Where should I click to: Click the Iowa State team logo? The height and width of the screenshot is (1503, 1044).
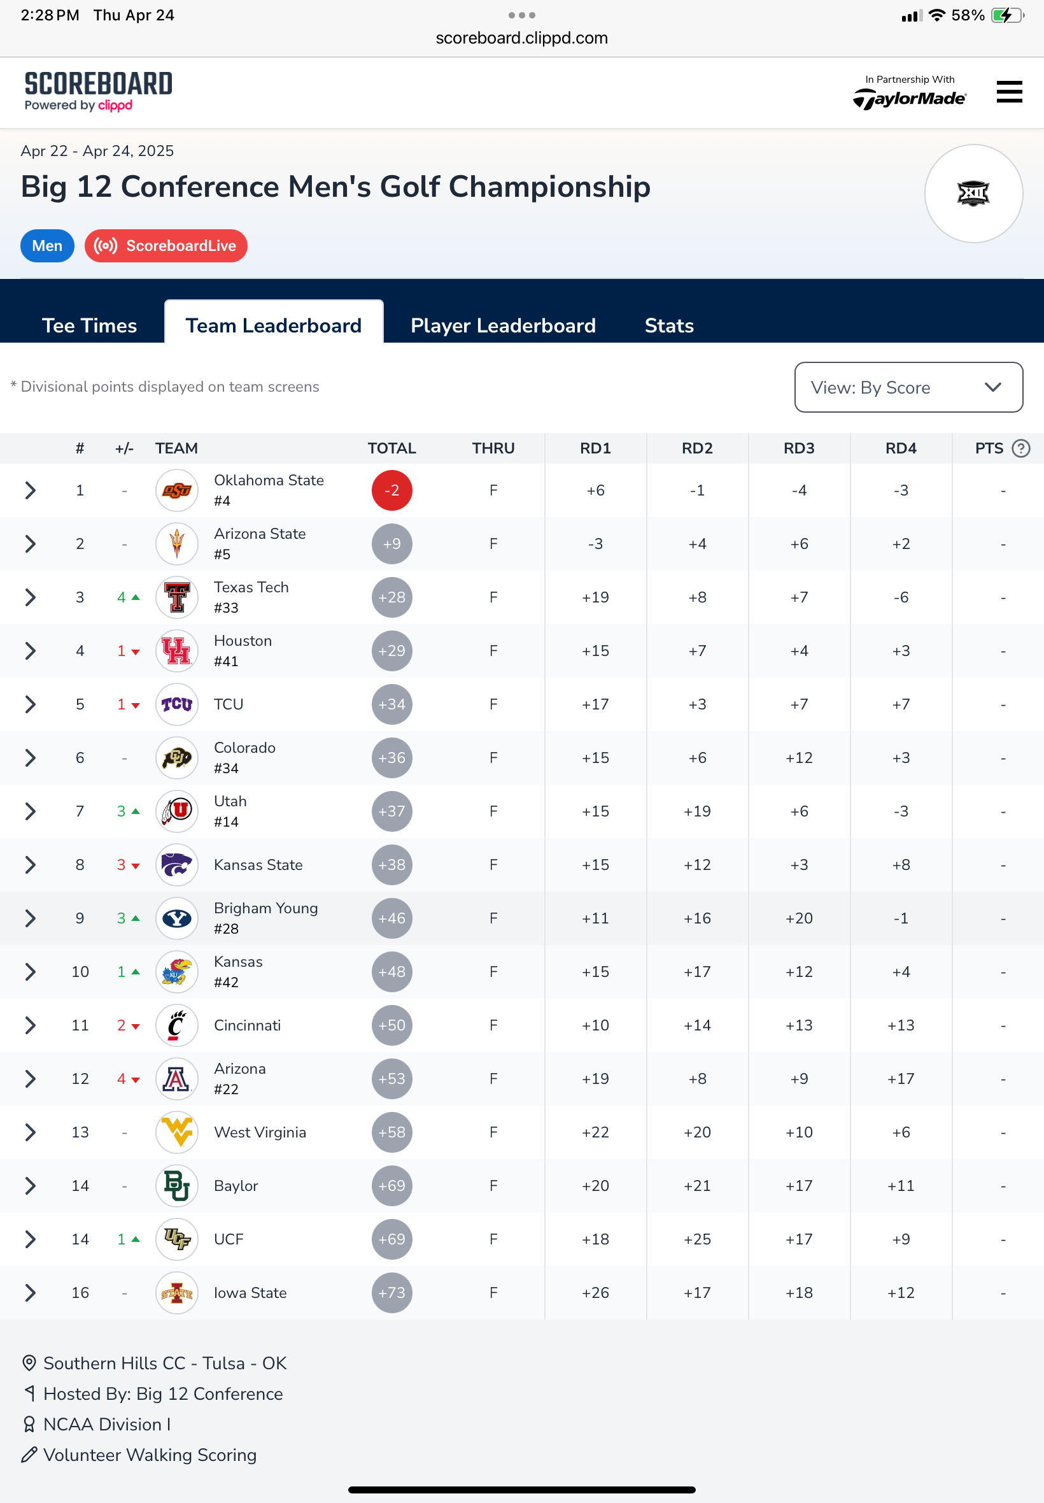click(176, 1293)
